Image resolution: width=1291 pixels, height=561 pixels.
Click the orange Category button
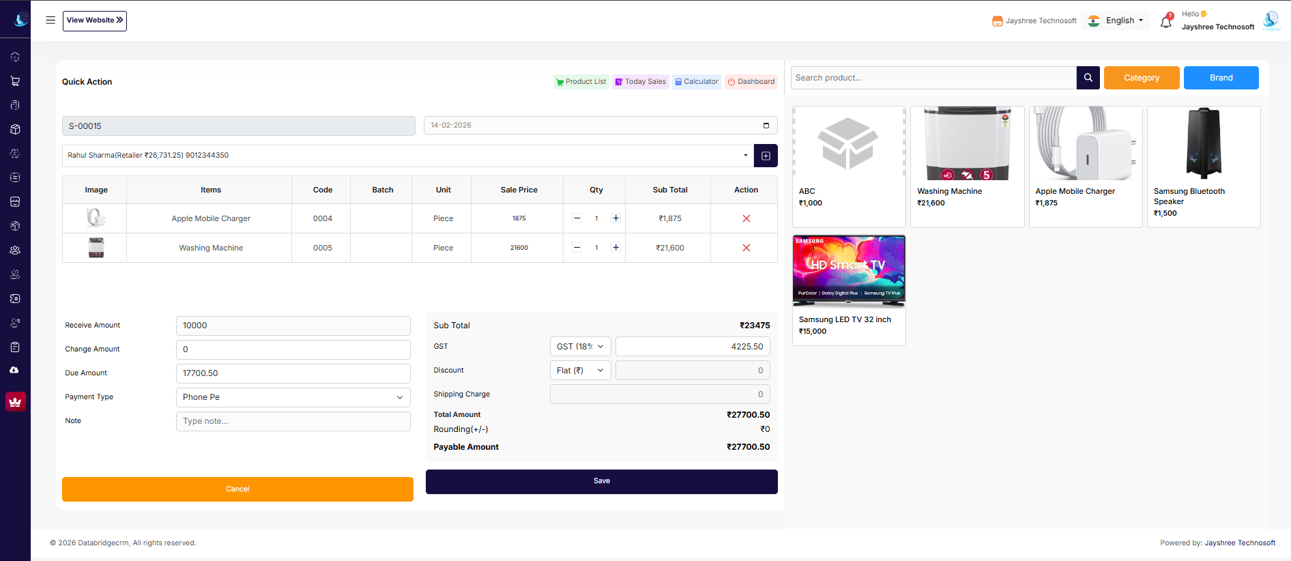[1142, 78]
